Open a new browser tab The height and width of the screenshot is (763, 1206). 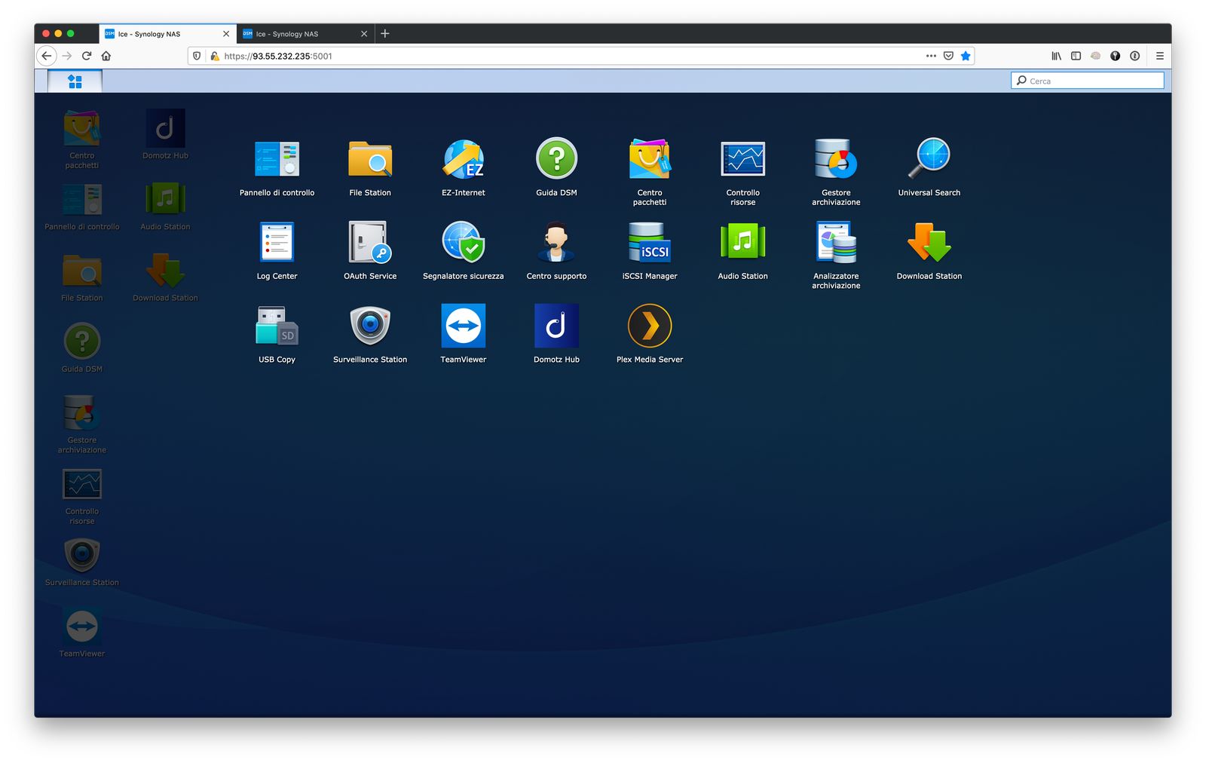[x=385, y=33]
